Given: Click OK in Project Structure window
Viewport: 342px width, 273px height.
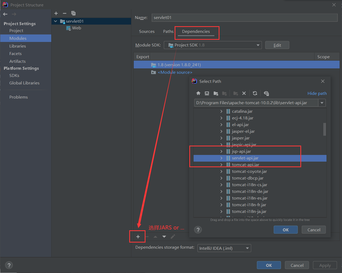Looking at the screenshot, I should pyautogui.click(x=269, y=265).
